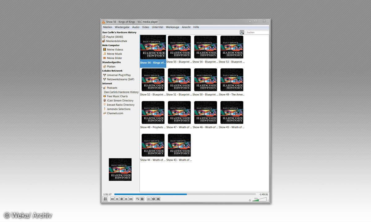Select Meine Videos folder icon
Image resolution: width=371 pixels, height=222 pixels.
click(x=104, y=49)
